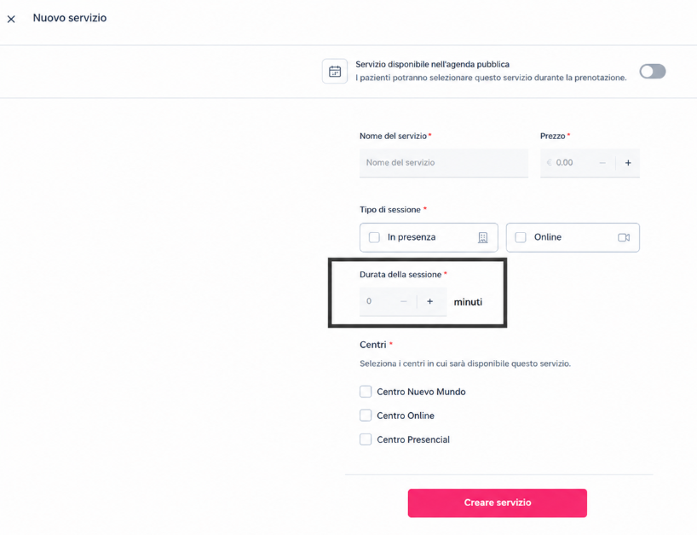Viewport: 697px width, 535px height.
Task: Click the building icon in In presenza
Action: (x=483, y=238)
